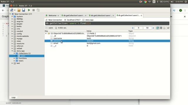Close the active db.getCollection('users') tab

pyautogui.click(x=141, y=15)
